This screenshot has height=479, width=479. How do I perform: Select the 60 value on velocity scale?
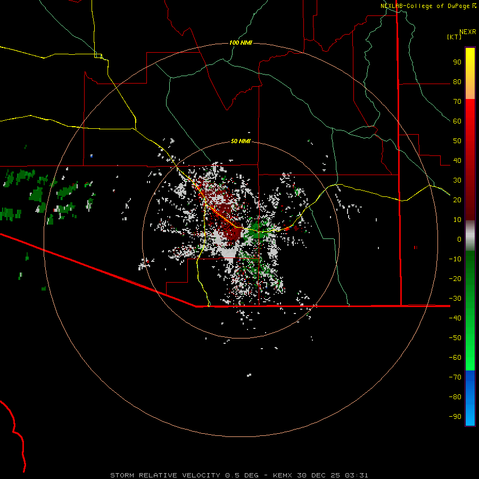pyautogui.click(x=457, y=121)
